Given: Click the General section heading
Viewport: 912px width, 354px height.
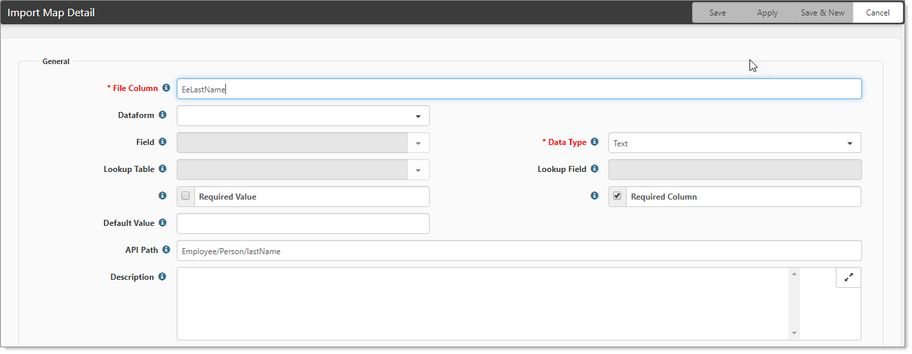Looking at the screenshot, I should (x=56, y=61).
